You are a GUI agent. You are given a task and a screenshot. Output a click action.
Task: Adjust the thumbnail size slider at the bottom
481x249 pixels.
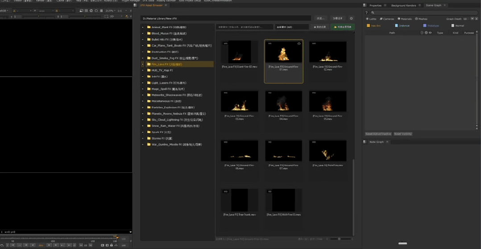point(339,239)
